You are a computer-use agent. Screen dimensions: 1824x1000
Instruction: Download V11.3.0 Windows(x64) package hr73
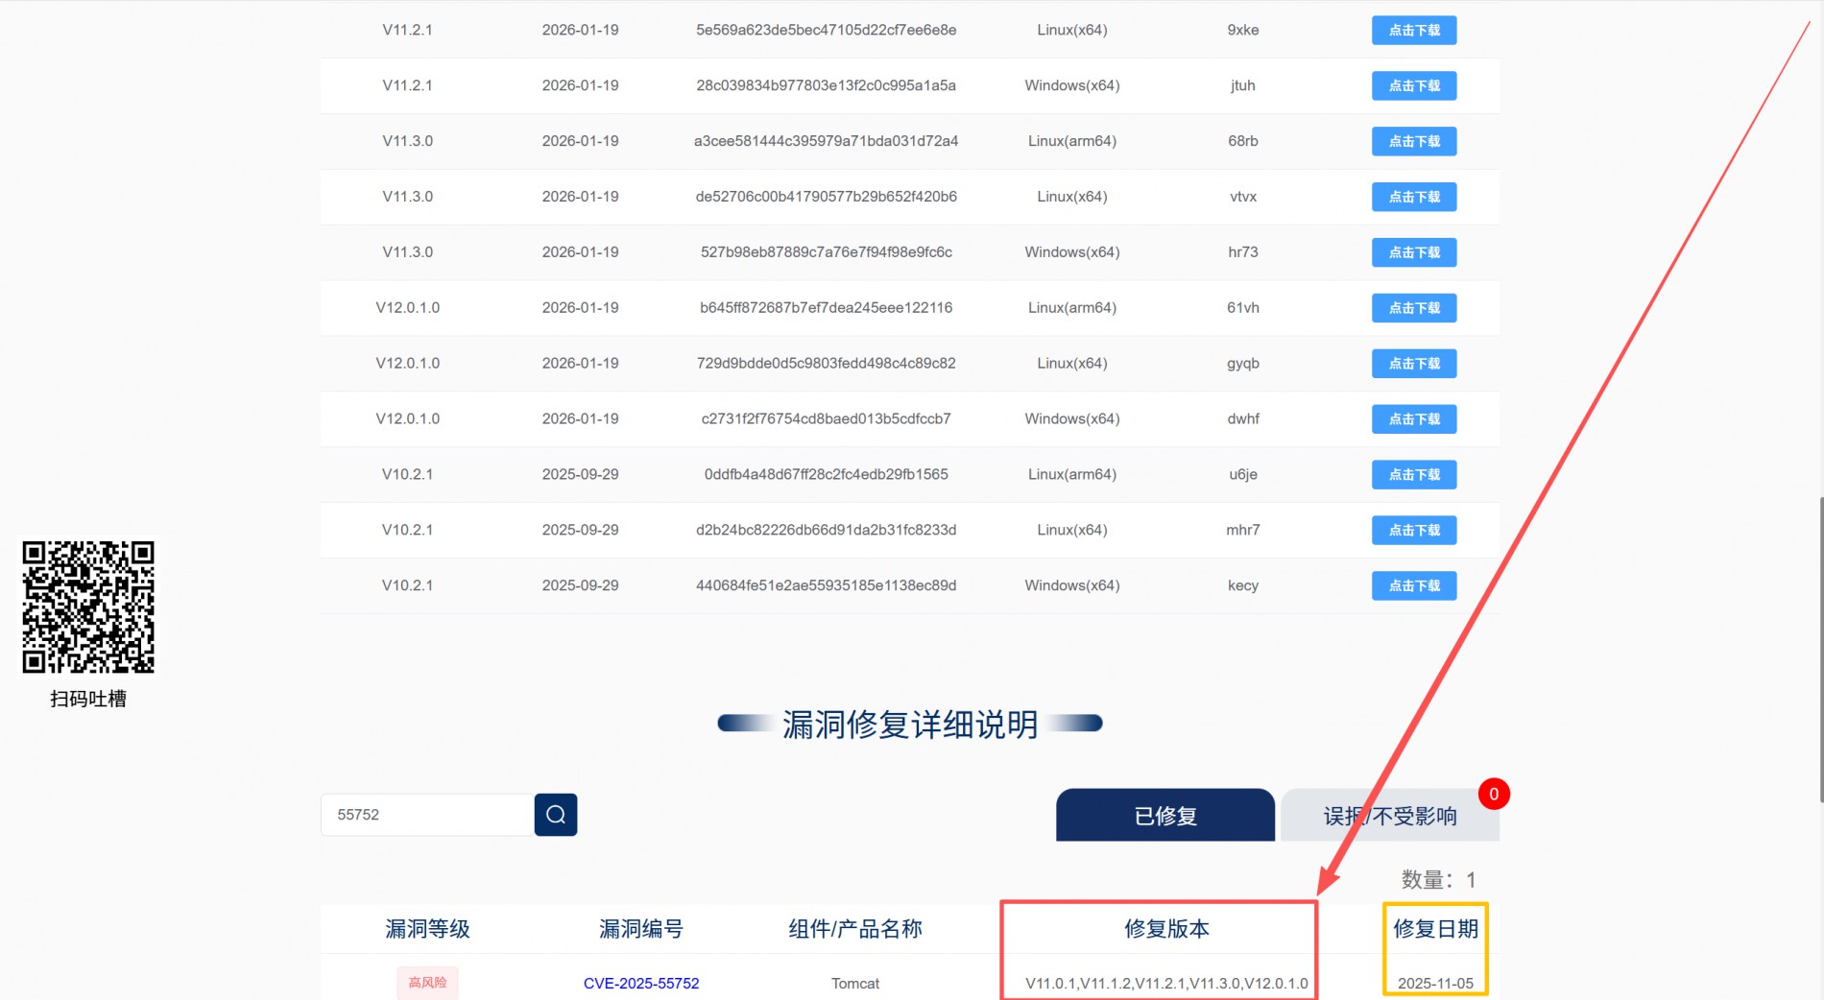1413,253
